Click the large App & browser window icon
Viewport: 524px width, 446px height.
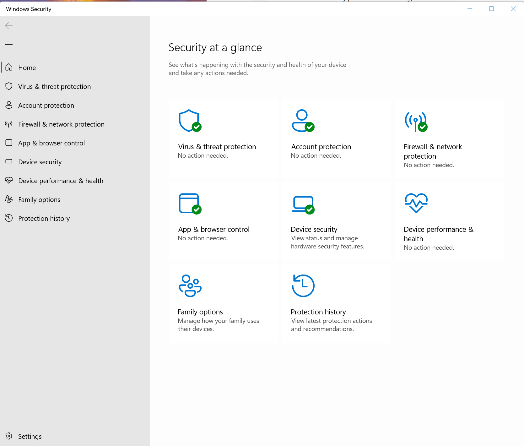(x=190, y=204)
